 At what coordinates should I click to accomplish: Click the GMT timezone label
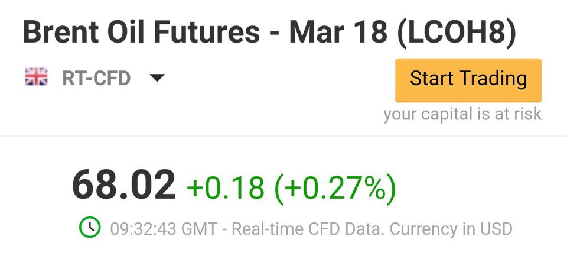[x=199, y=229]
